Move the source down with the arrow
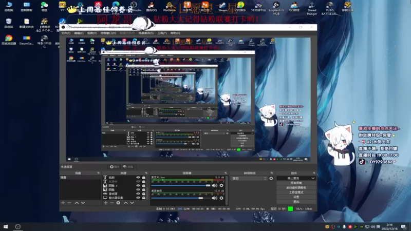The width and height of the screenshot is (411, 231). [132, 203]
